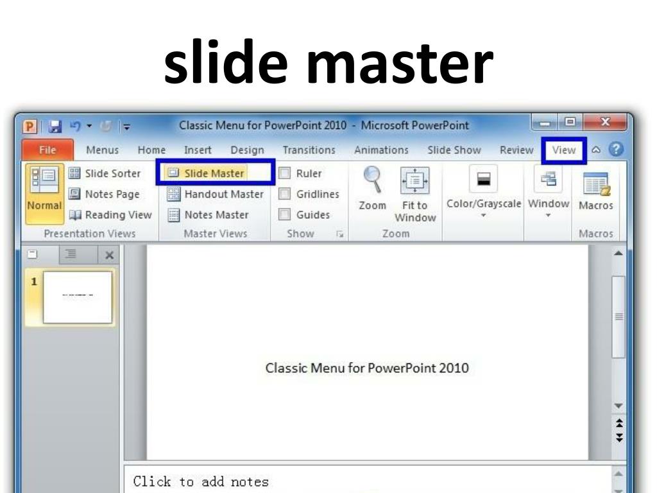Click the vertical scrollbar thumb in slide area
Screen dimensions: 657x493
coord(619,317)
